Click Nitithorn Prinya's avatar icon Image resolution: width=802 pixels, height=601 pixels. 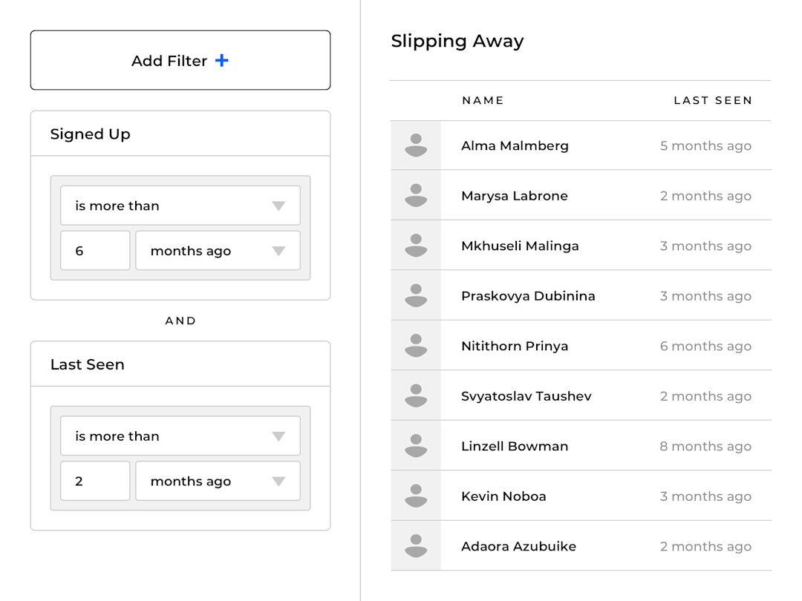tap(416, 346)
